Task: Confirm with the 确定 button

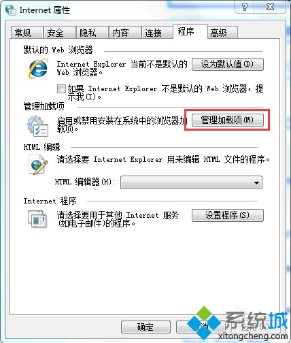Action: coord(145,327)
